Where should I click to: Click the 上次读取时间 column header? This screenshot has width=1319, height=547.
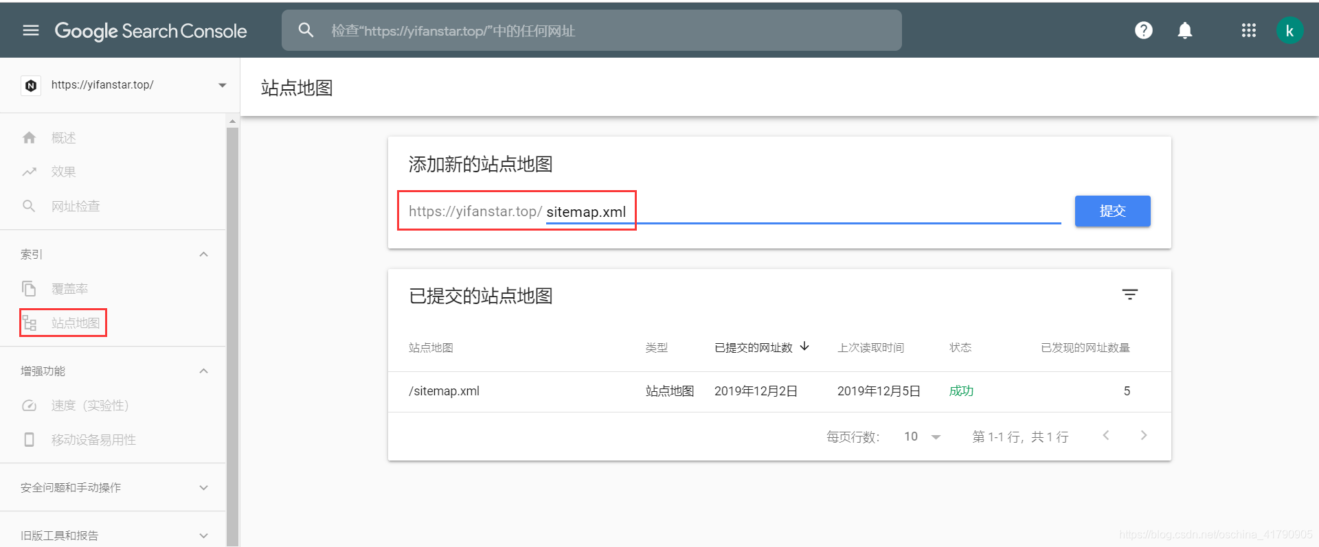point(871,348)
